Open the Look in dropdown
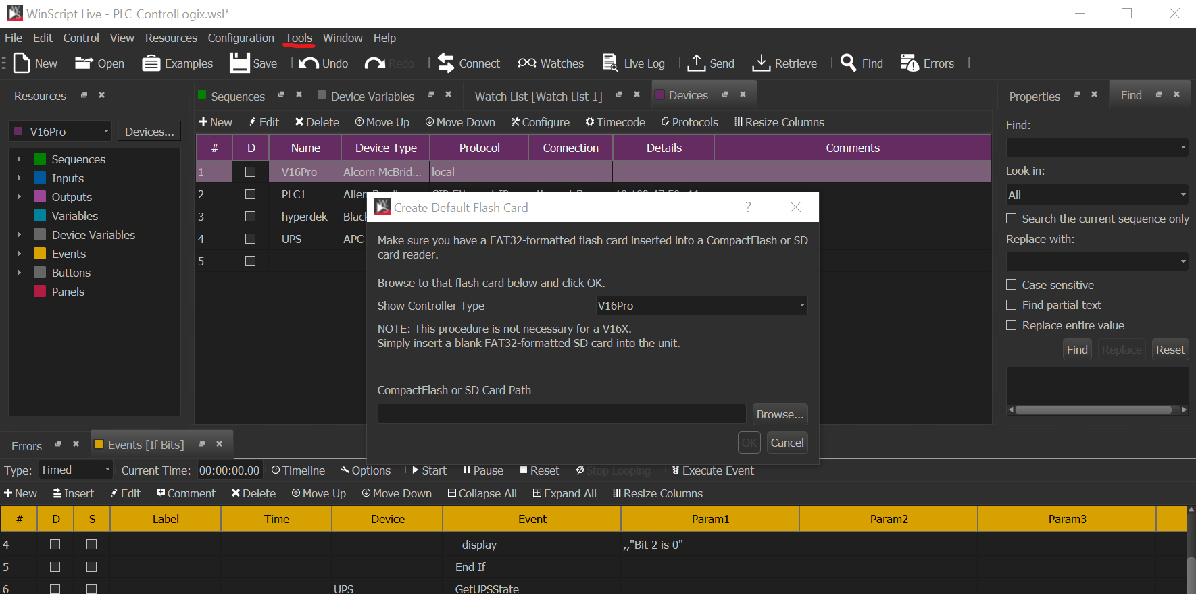The width and height of the screenshot is (1196, 594). [1097, 195]
